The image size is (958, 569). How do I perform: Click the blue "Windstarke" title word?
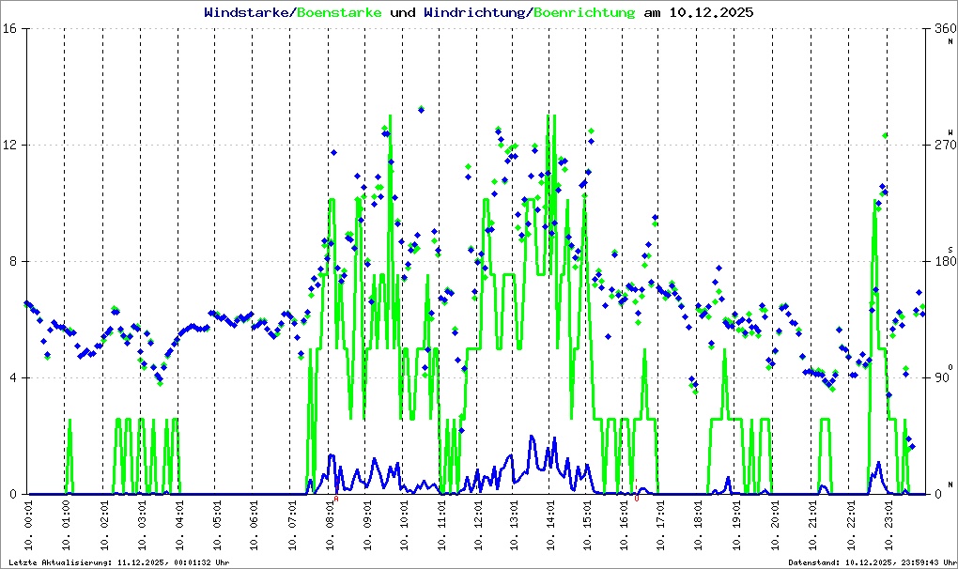pyautogui.click(x=245, y=12)
